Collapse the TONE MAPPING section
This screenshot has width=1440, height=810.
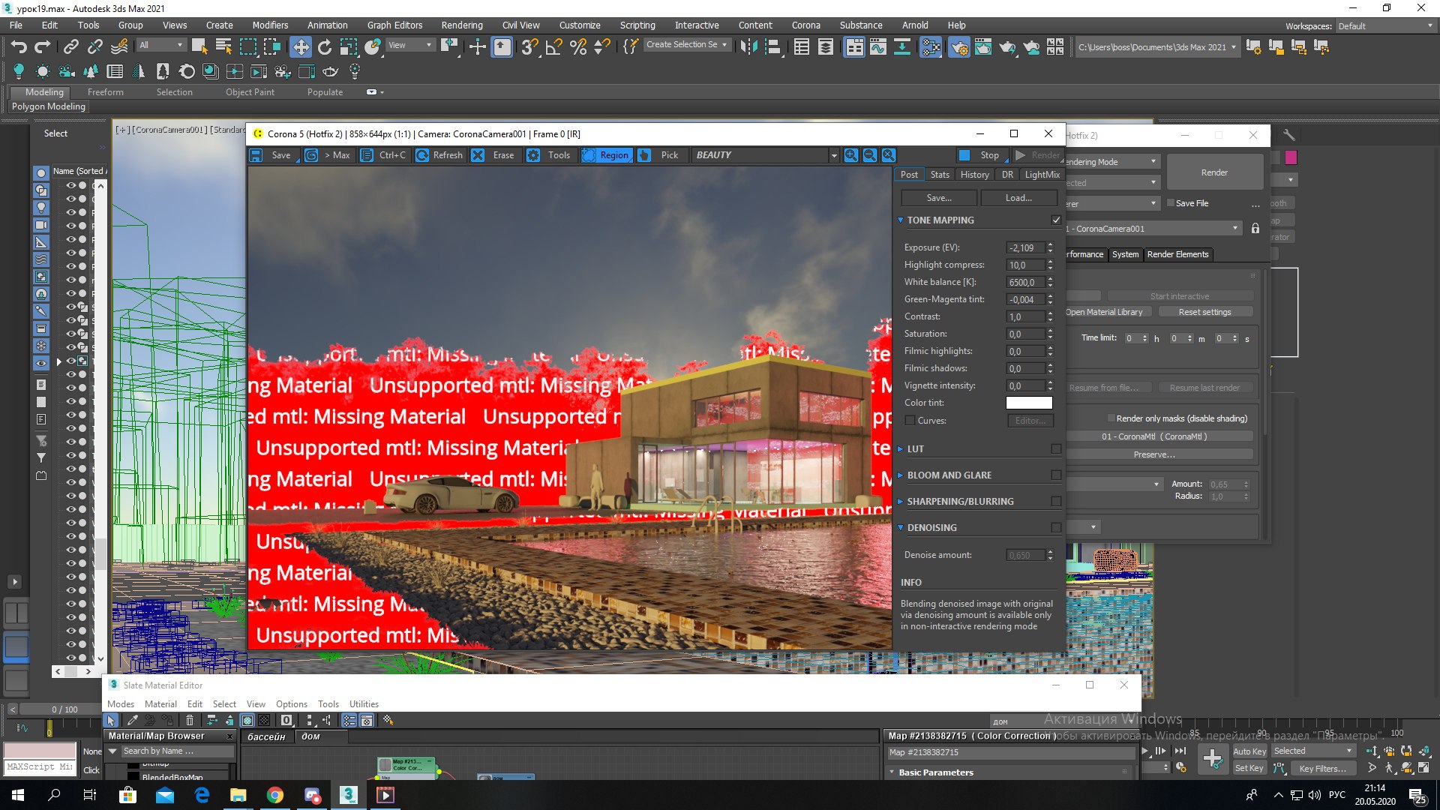point(901,220)
